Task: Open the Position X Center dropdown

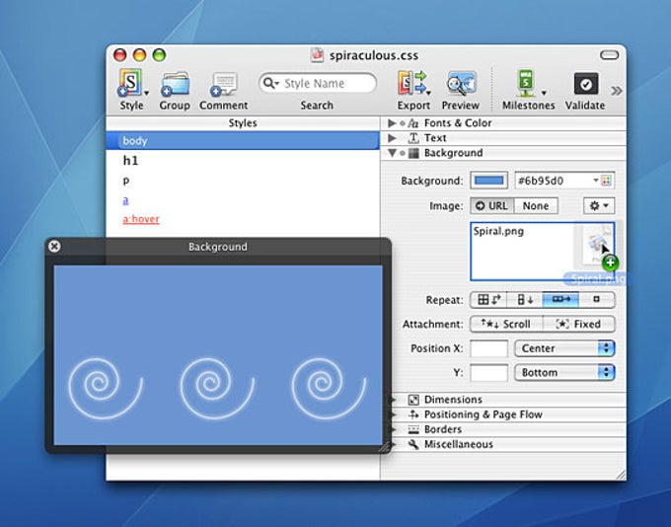Action: [564, 348]
